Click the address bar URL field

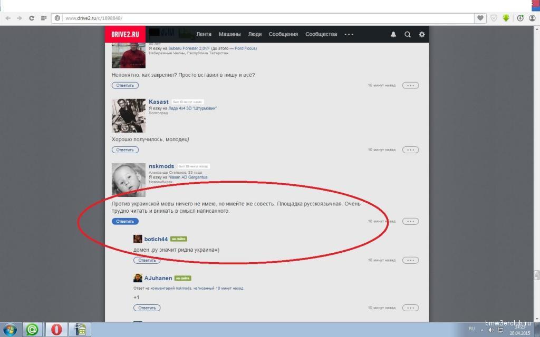(264, 18)
